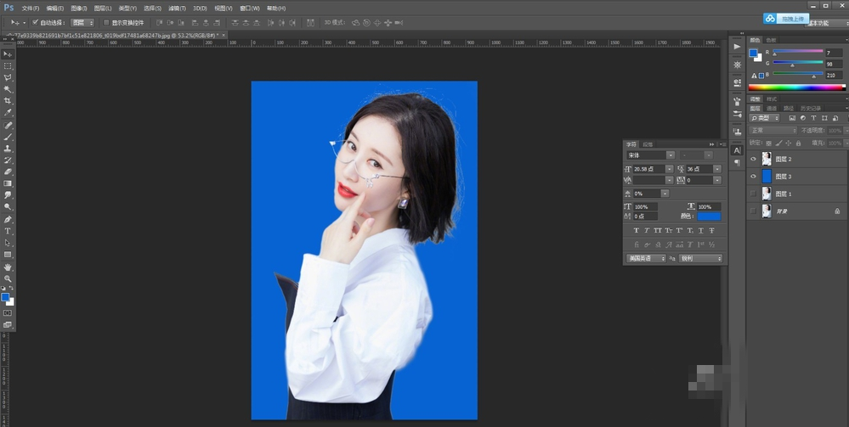Viewport: 849px width, 427px height.
Task: Click the blue text color swatch in Character panel
Action: pyautogui.click(x=708, y=216)
